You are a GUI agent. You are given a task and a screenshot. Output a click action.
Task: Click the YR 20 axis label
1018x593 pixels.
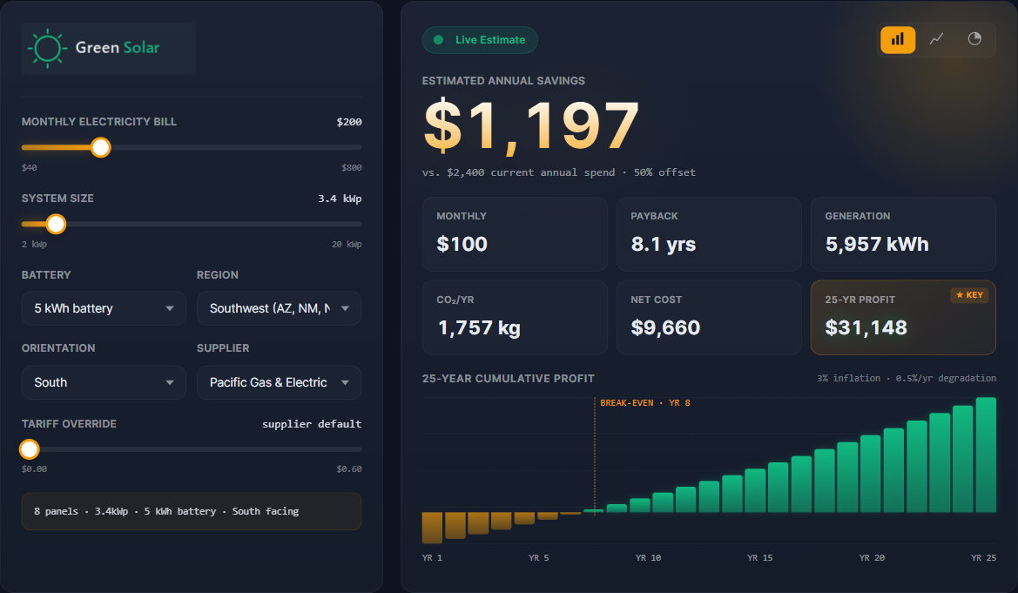872,558
